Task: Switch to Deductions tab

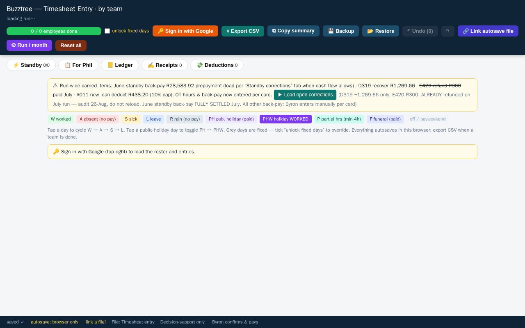Action: [217, 65]
